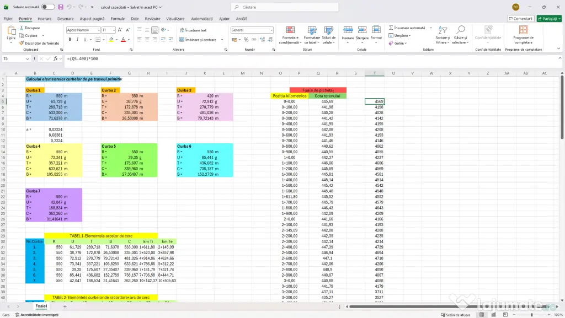Image resolution: width=565 pixels, height=318 pixels.
Task: Toggle the Salvare automată switch
Action: (47, 7)
